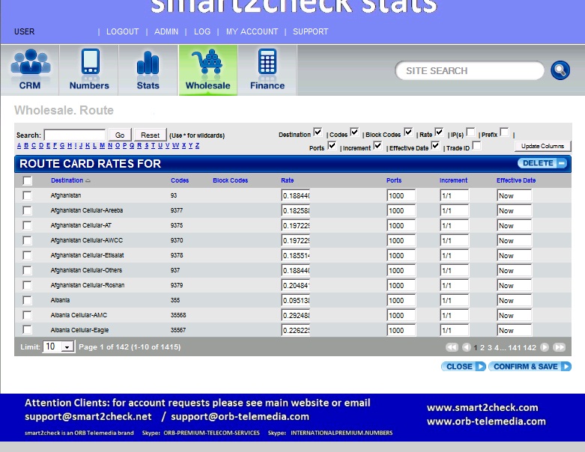Viewport: 585px width, 452px height.
Task: Go to the last page arrow
Action: (x=559, y=347)
